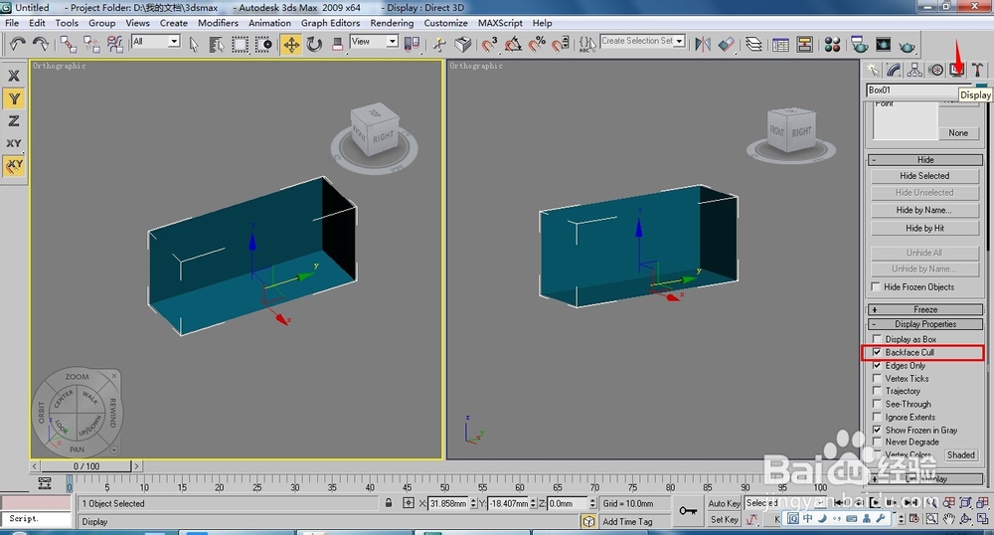The width and height of the screenshot is (994, 535).
Task: Click the Hide Selected button
Action: coord(924,176)
